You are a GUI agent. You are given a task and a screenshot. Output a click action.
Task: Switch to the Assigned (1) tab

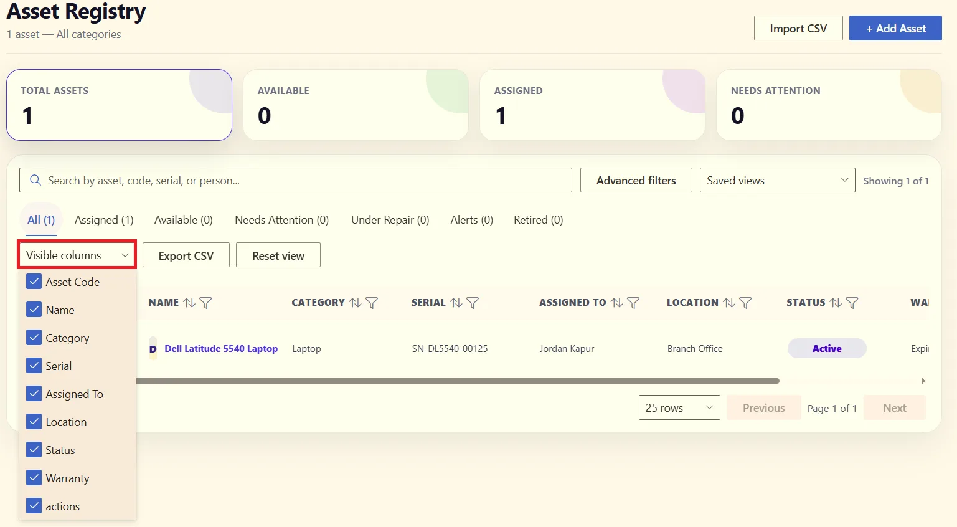click(x=104, y=220)
